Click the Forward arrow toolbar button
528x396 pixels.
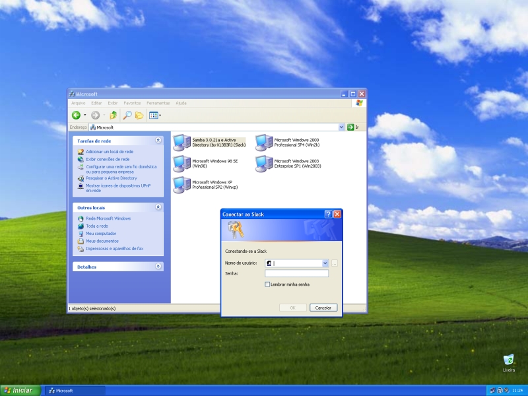(96, 115)
